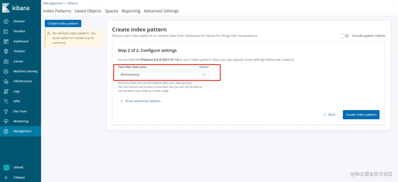Screen dimensions: 398x182
Task: Click the sidebar Create index pattern button
Action: point(63,24)
